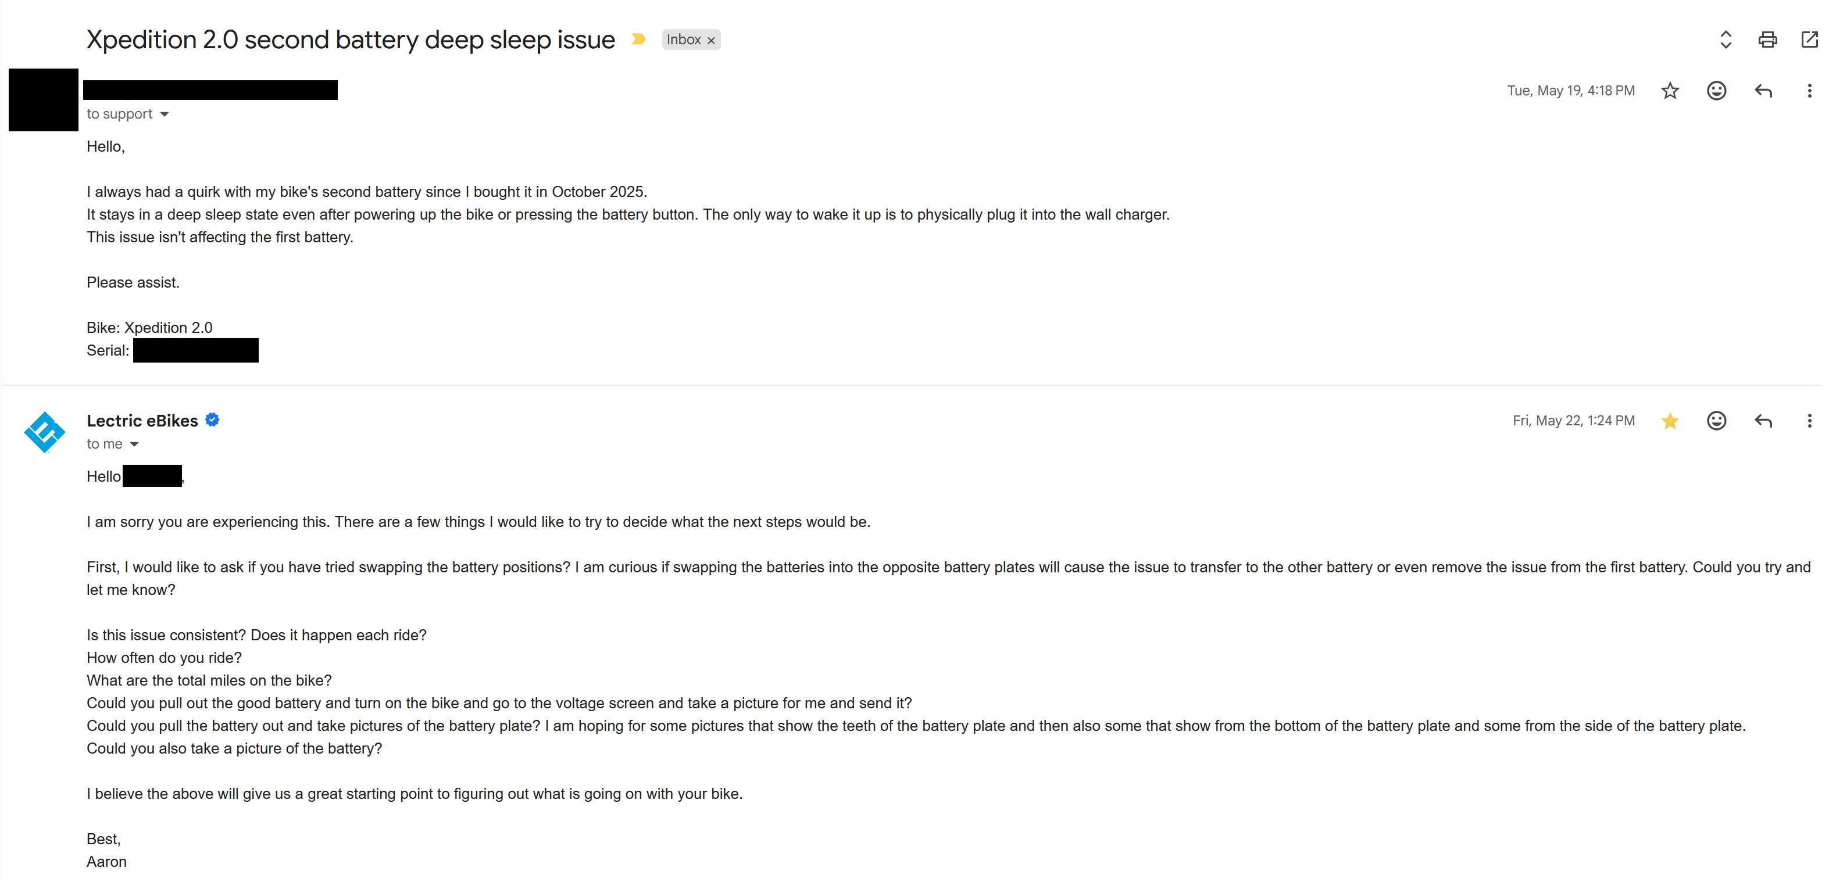Remove the Inbox label
The image size is (1829, 882).
point(710,41)
